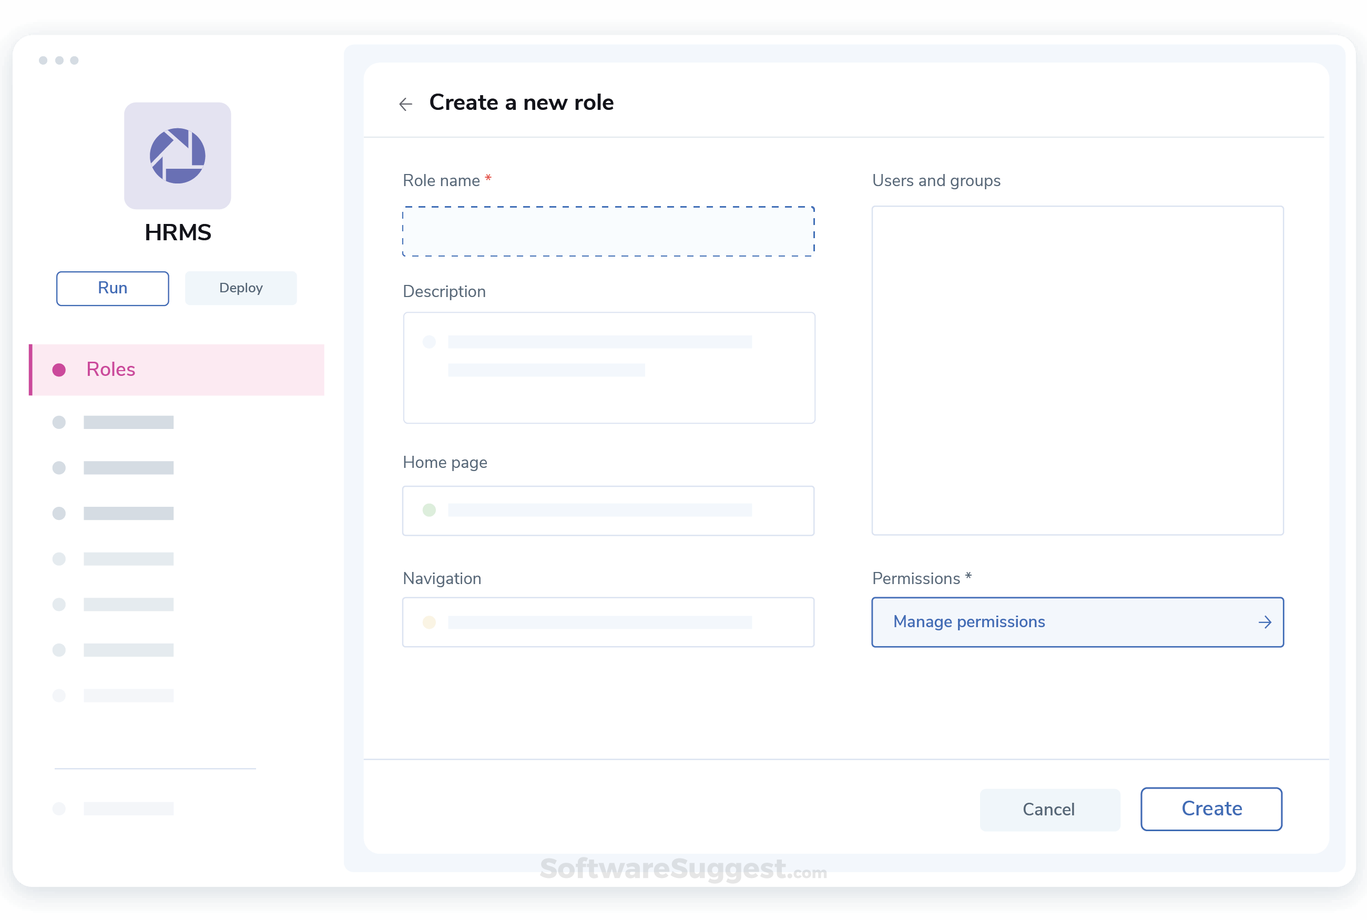Select the bullet of the first placeholder sidebar item

coord(59,422)
